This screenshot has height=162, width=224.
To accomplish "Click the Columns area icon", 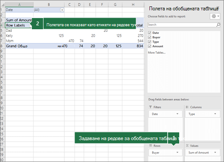I will tap(187, 107).
